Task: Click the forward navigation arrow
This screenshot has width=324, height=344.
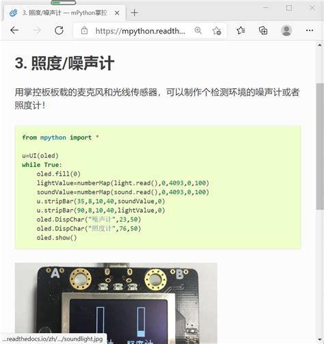Action: tap(37, 30)
